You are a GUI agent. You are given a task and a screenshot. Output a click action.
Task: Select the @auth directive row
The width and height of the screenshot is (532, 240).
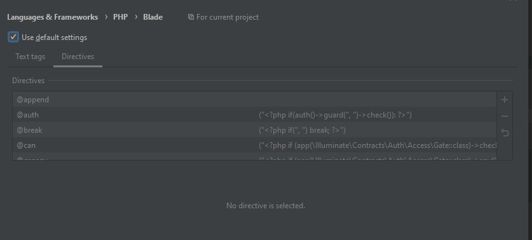[254, 115]
